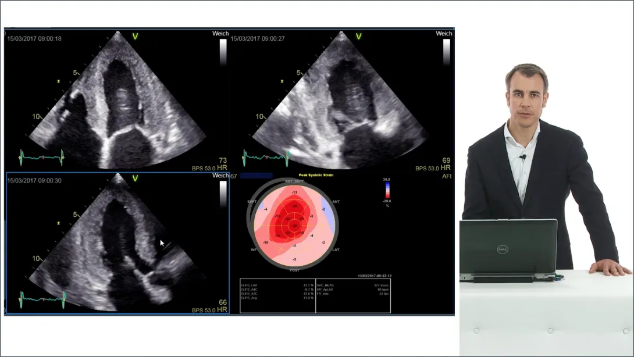The height and width of the screenshot is (357, 634).
Task: Click BPS 53.0 in the 09:00:30 view
Action: pyautogui.click(x=204, y=310)
